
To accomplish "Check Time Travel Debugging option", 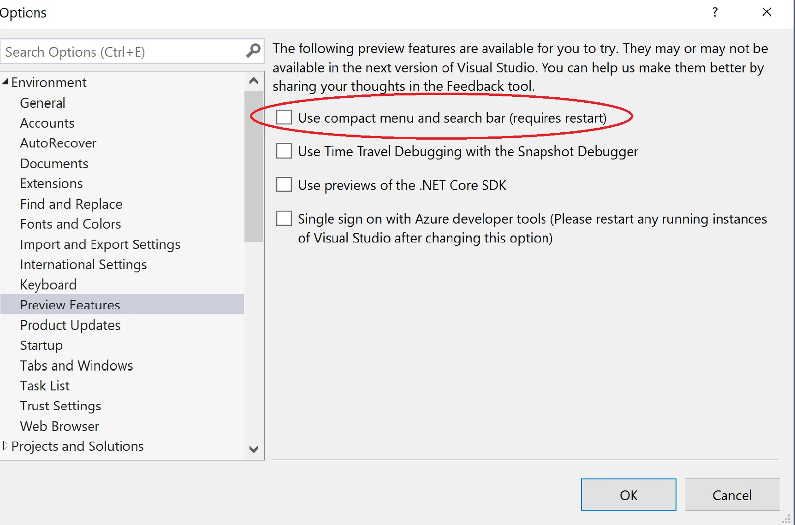I will [x=284, y=151].
